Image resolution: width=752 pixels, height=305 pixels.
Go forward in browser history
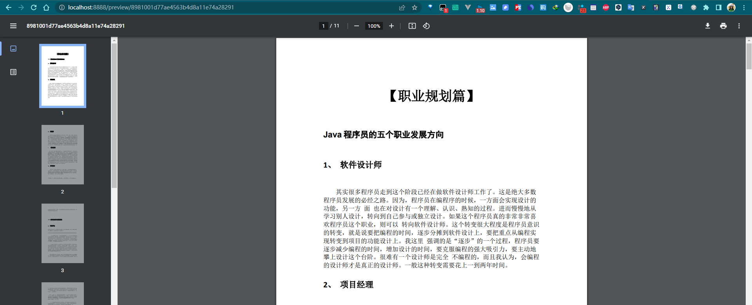click(x=21, y=7)
